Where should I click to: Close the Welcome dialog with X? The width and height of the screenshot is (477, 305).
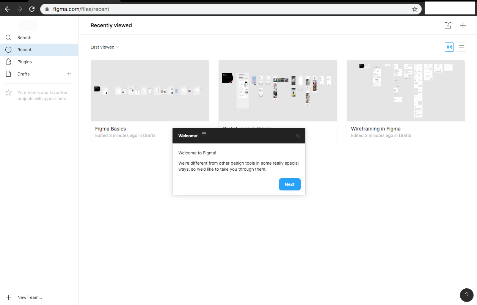click(298, 136)
